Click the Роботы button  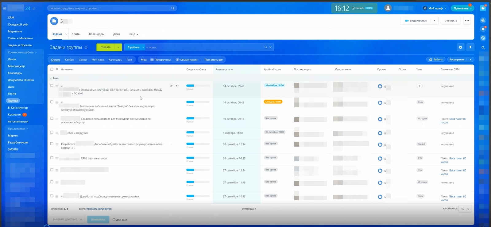[435, 60]
